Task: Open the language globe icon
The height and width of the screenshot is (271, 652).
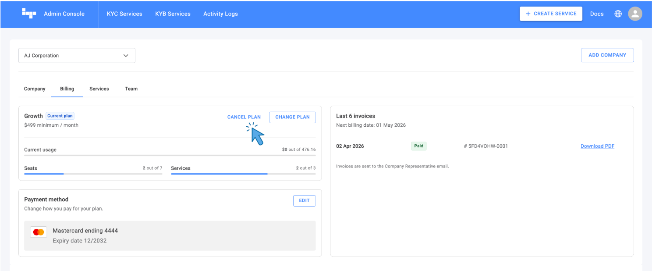Action: [618, 14]
